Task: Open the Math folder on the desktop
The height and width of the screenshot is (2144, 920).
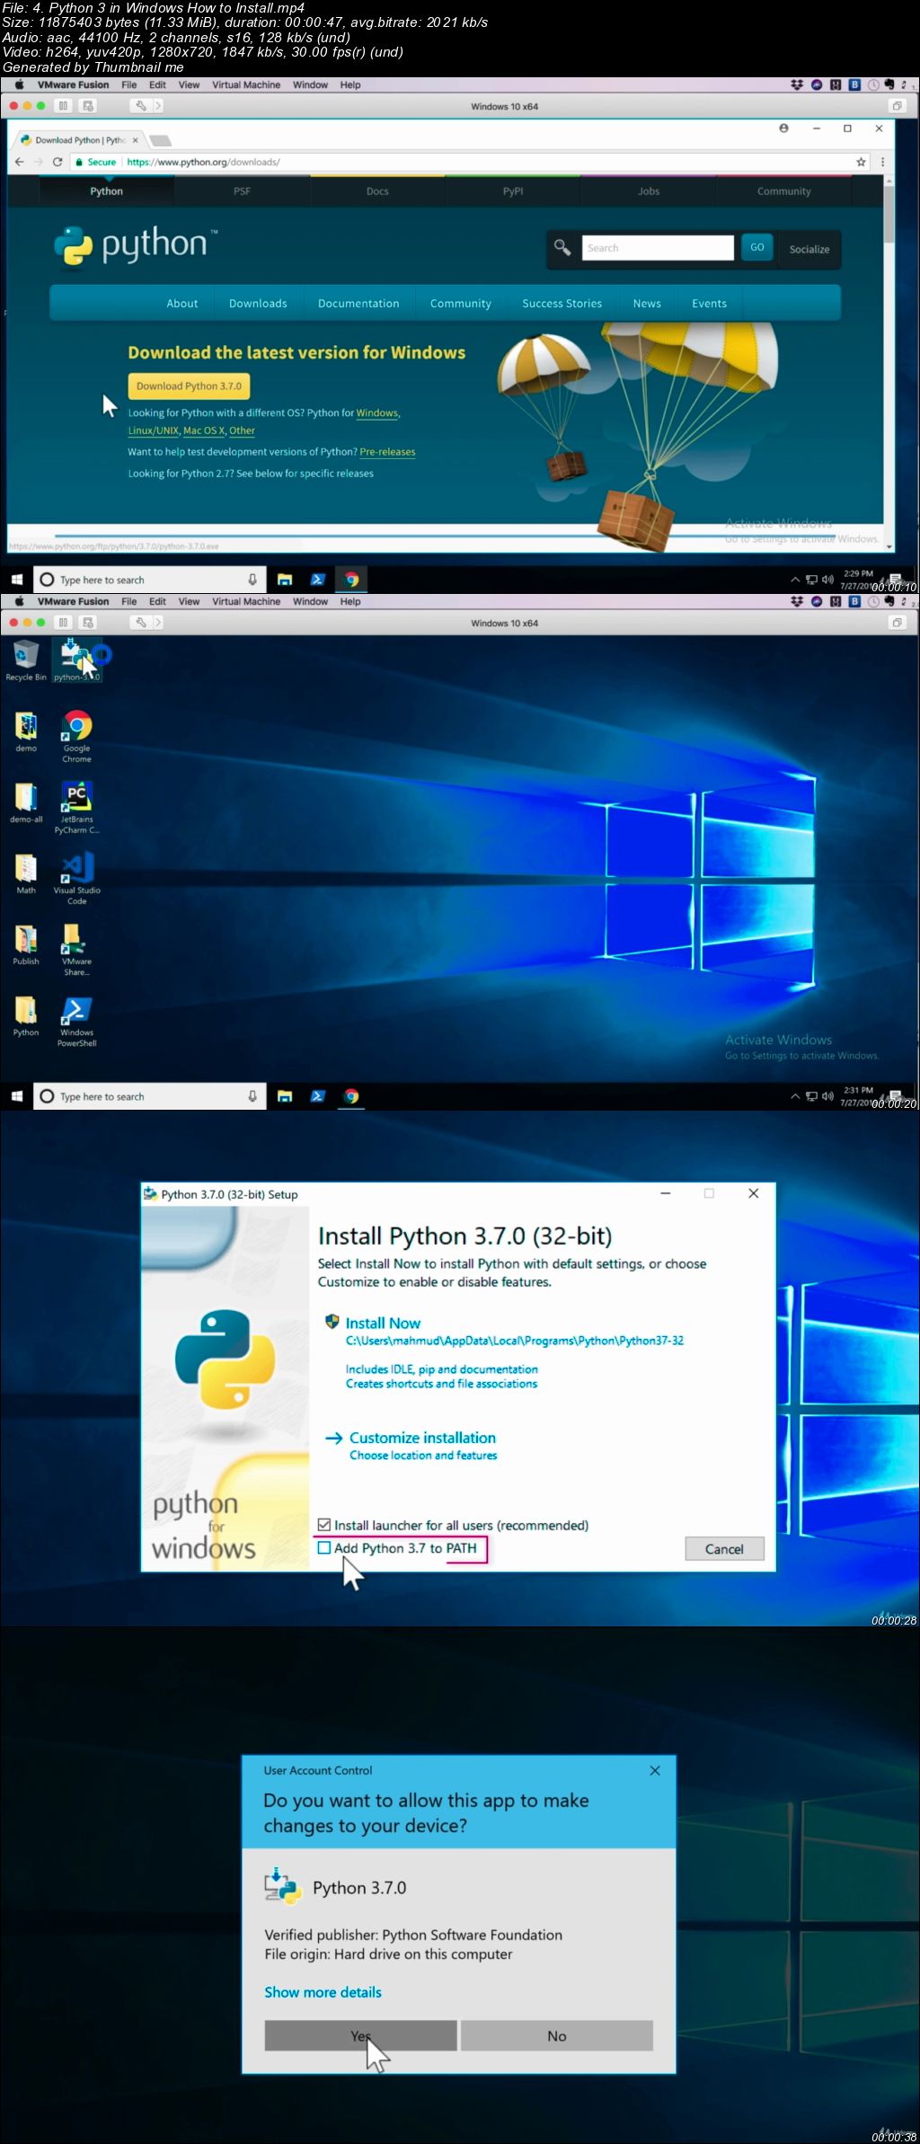Action: click(26, 873)
